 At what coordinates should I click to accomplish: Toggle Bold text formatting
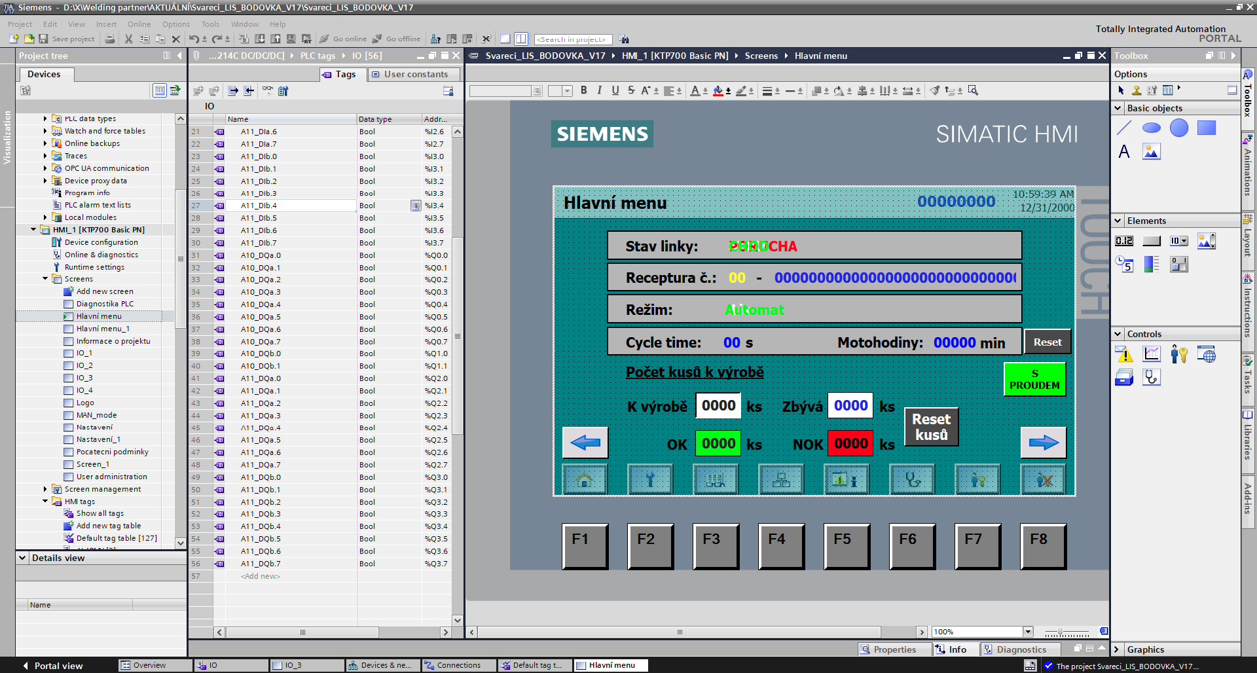[x=584, y=90]
